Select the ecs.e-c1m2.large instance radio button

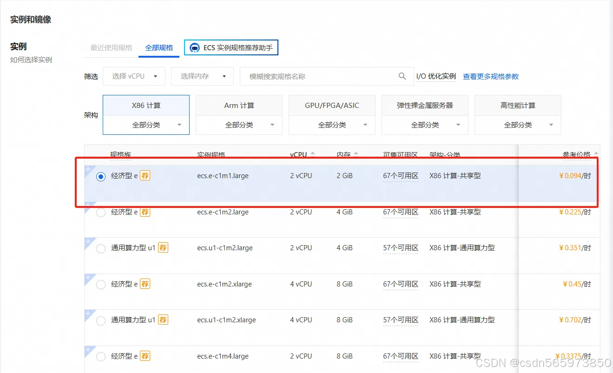(100, 212)
